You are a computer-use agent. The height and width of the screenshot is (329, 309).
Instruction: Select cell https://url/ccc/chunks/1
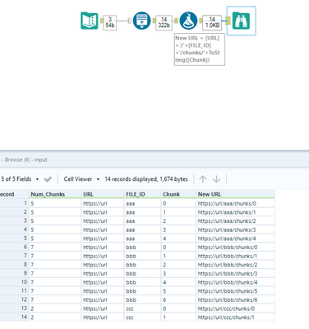point(235,317)
